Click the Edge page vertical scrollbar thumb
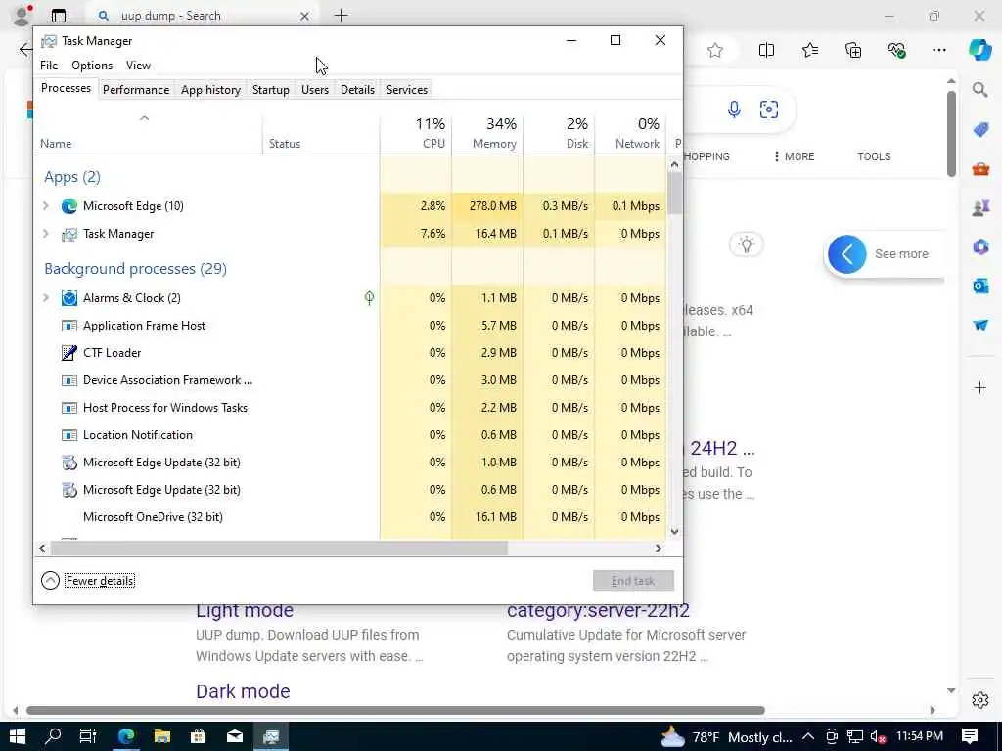1002x751 pixels. [951, 133]
